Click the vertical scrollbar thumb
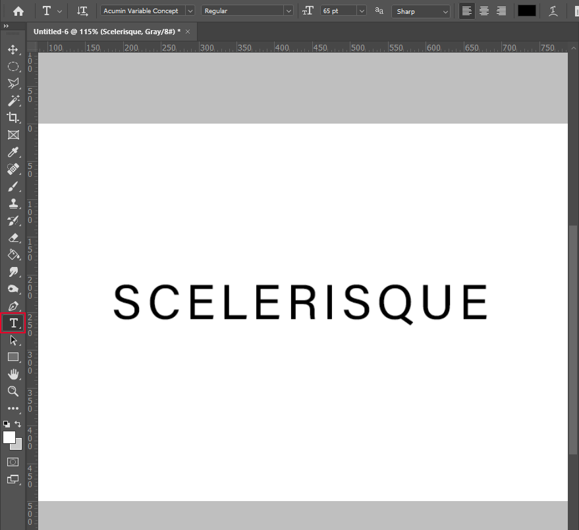579x530 pixels. [573, 340]
